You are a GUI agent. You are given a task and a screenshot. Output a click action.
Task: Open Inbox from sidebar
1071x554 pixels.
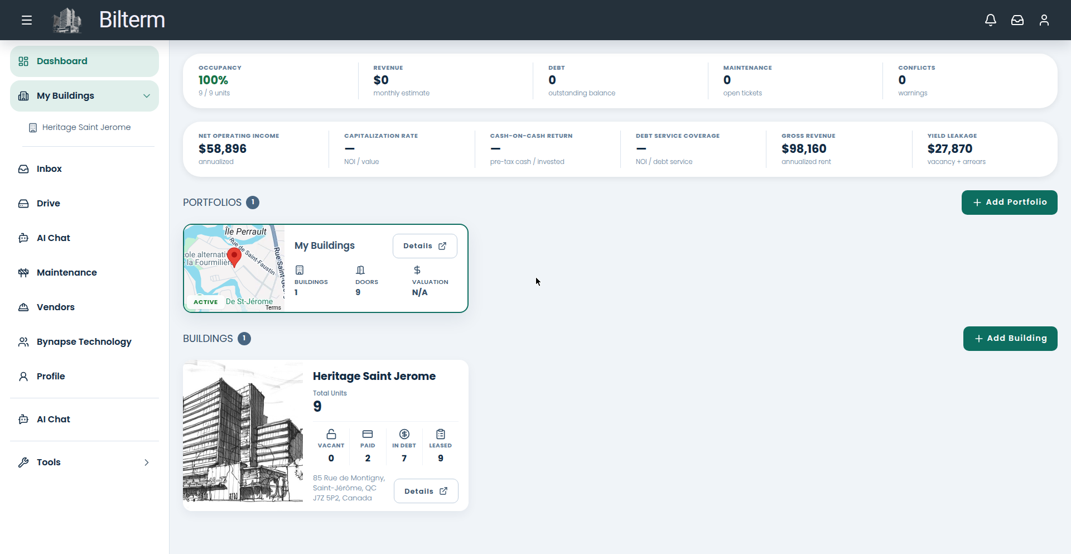pos(84,169)
